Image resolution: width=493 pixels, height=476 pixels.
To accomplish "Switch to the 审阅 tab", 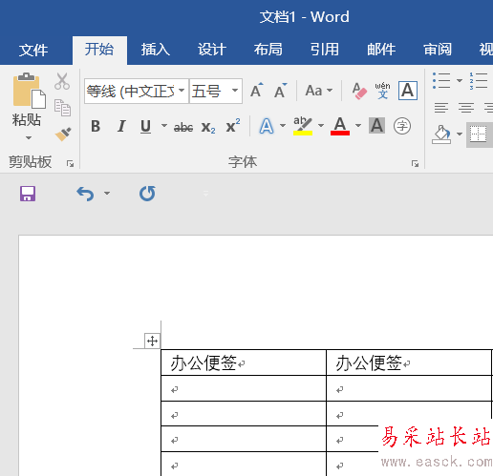I will tap(438, 50).
